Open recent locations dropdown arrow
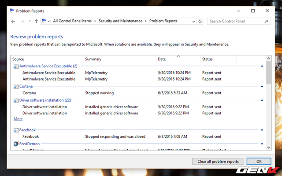 [x=30, y=21]
